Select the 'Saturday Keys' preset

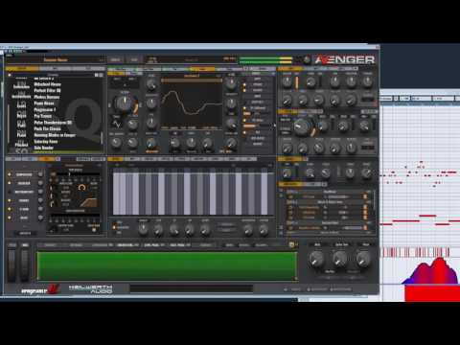click(x=46, y=142)
